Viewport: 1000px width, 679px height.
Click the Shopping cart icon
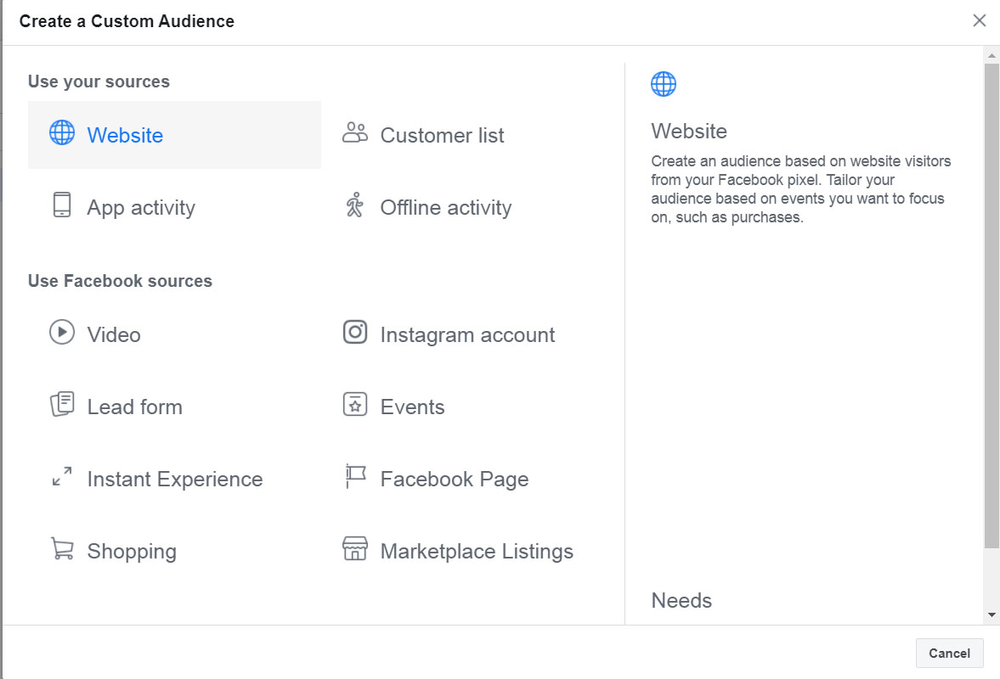coord(62,548)
